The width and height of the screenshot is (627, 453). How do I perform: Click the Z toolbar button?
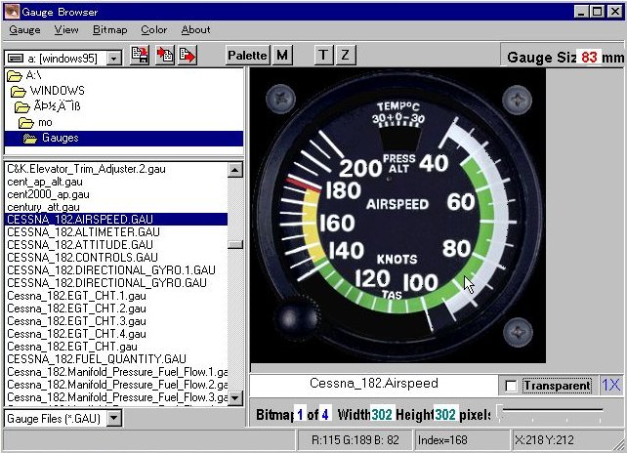click(346, 55)
